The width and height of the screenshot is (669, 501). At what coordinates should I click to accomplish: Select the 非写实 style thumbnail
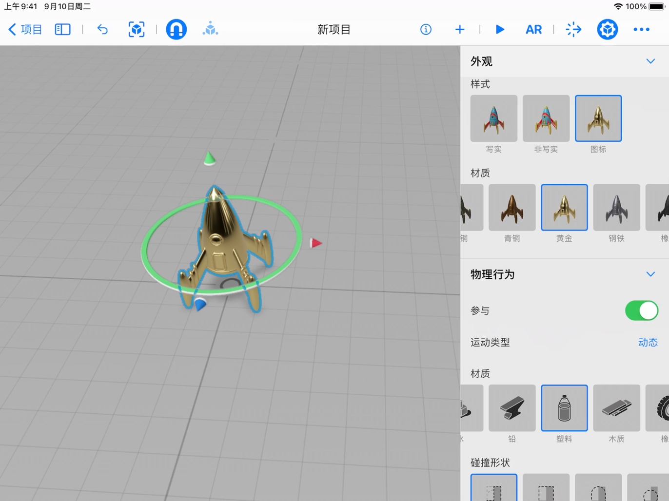(x=546, y=118)
